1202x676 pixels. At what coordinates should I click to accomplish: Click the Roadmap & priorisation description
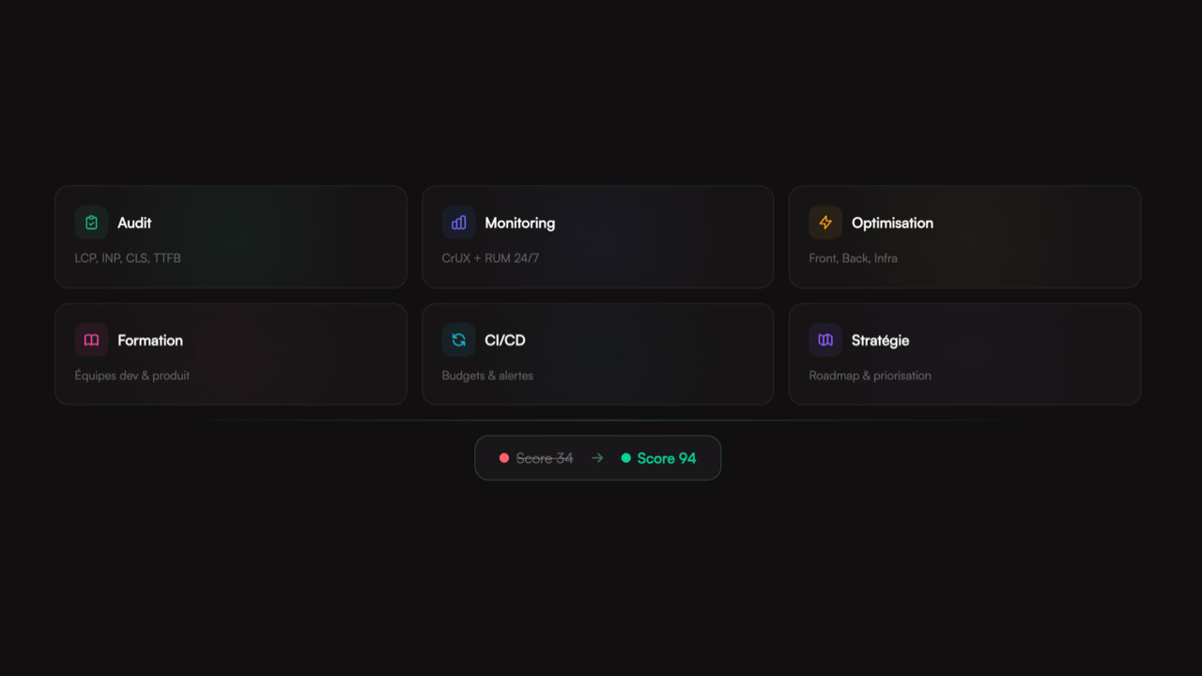[870, 376]
